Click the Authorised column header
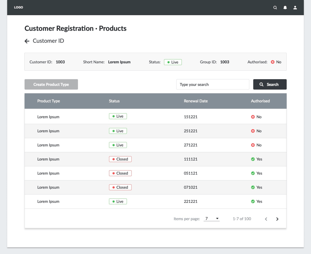Viewport: 311px width, 254px height. (x=260, y=101)
